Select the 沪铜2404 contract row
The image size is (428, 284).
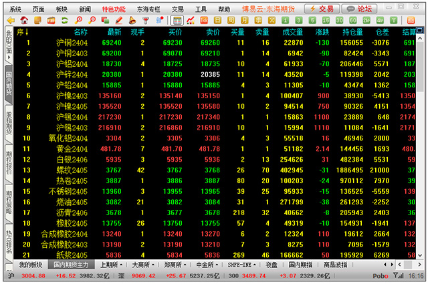pos(215,43)
